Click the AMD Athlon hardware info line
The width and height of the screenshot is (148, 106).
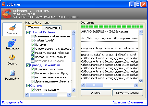[x=46, y=17]
